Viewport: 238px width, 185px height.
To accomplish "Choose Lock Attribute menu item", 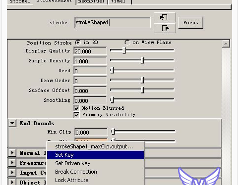I will (x=96, y=180).
